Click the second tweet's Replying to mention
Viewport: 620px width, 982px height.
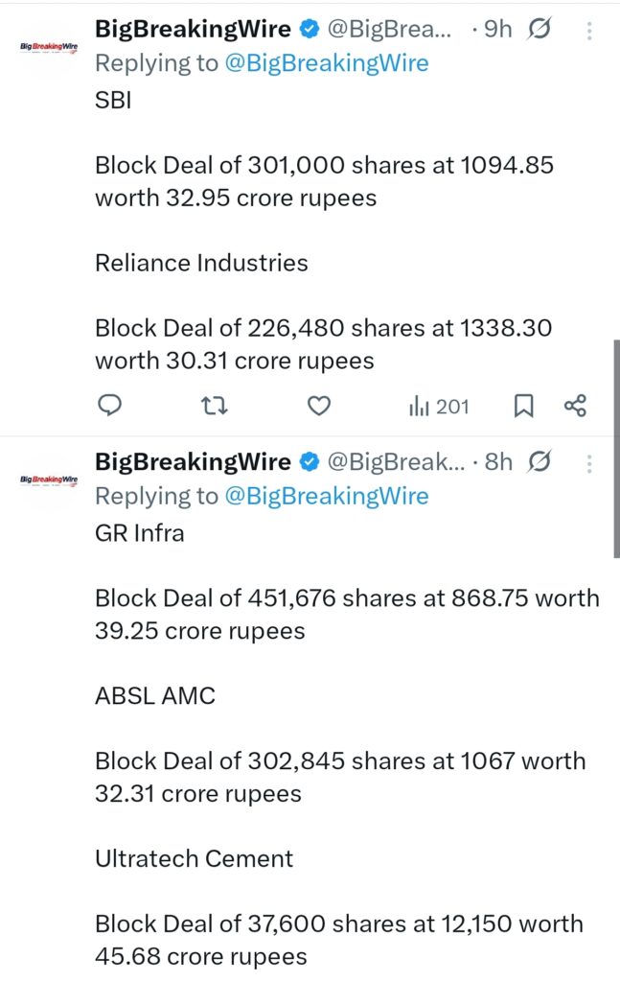[x=326, y=496]
